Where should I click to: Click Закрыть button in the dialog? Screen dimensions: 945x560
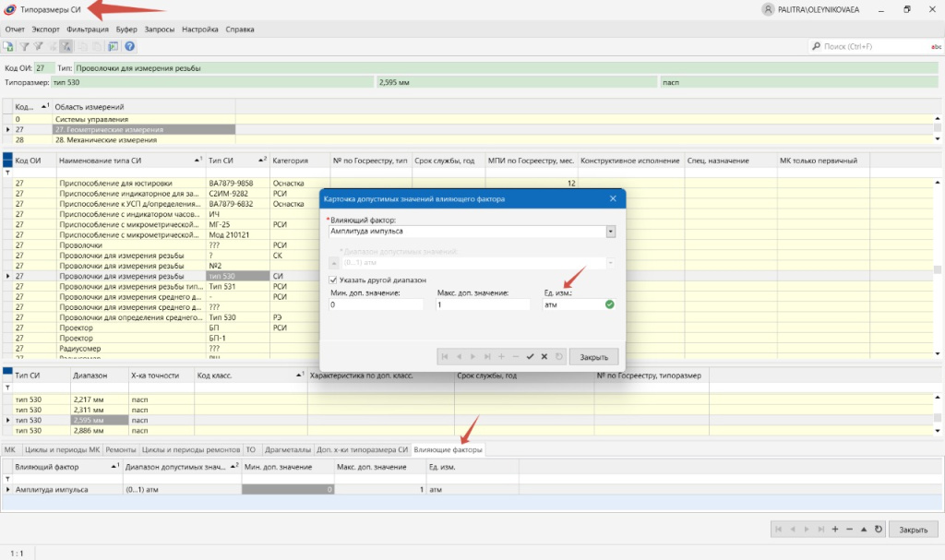593,357
